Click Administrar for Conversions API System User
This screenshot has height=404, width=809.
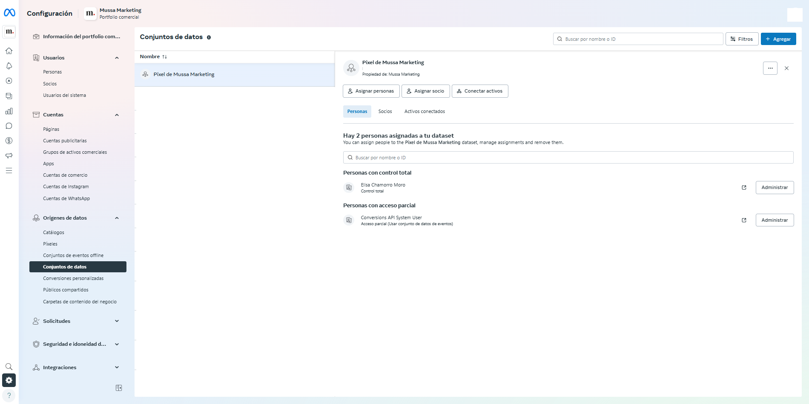click(775, 220)
